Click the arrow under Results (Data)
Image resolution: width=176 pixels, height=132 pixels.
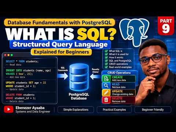point(95,77)
